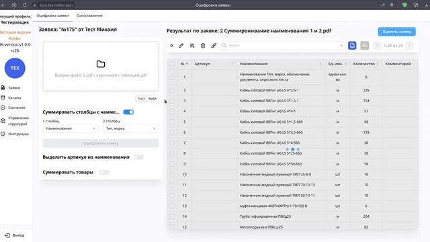This screenshot has width=430, height=242.
Task: Click the Комментарий column header
Action: 398,64
